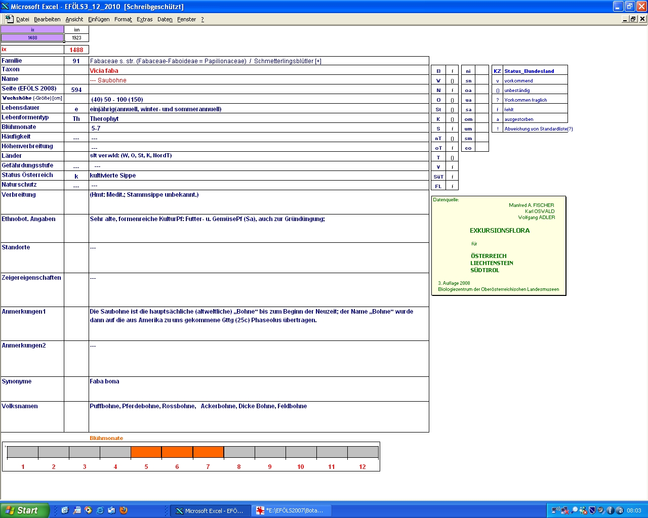
Task: Switch to E:\EFÖLS2007\Bota... taskbar button
Action: [x=291, y=510]
